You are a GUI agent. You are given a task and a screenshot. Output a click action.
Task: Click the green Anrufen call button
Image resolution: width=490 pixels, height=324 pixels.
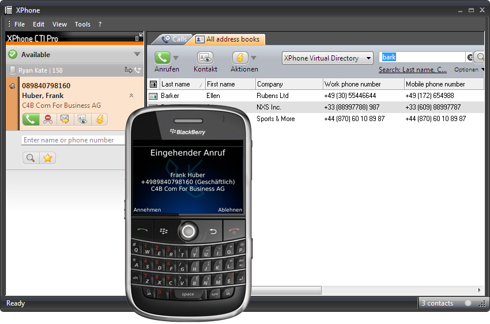click(x=163, y=58)
